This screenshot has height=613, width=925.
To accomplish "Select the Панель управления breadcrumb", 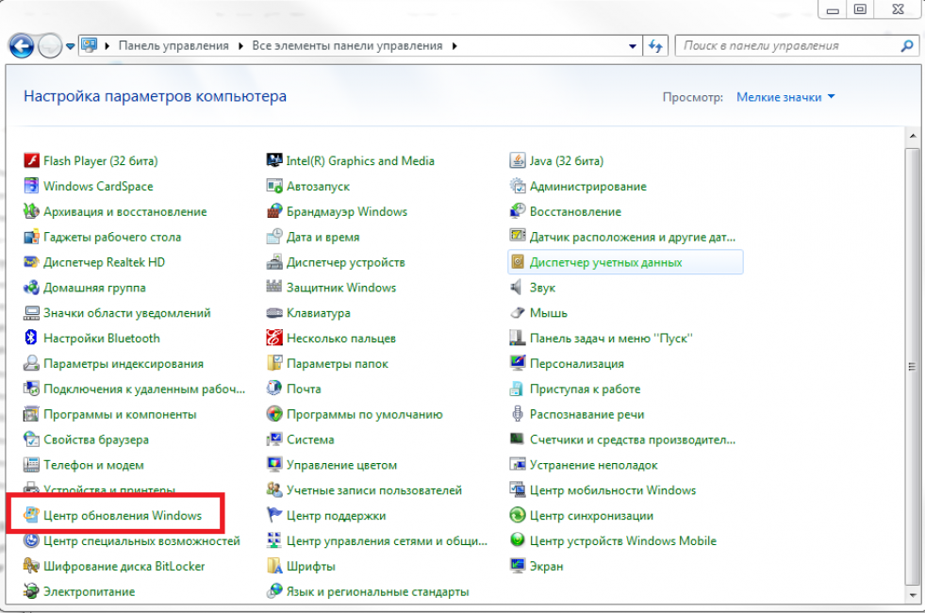I will [x=173, y=46].
